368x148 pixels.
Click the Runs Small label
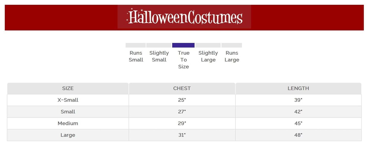[x=136, y=56]
